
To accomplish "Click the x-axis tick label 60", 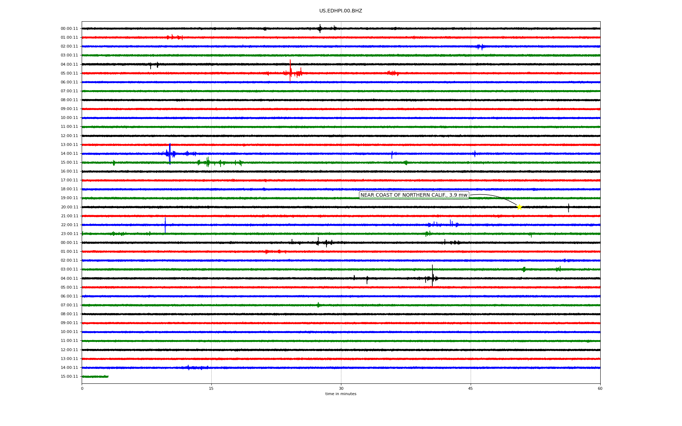I will tap(600, 388).
